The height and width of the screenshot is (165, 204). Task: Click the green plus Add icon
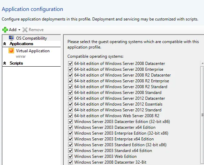click(5, 30)
